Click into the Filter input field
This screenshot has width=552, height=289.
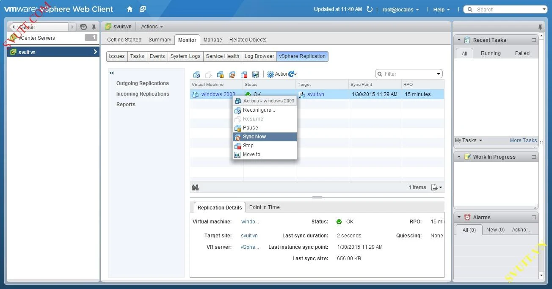[x=408, y=74]
